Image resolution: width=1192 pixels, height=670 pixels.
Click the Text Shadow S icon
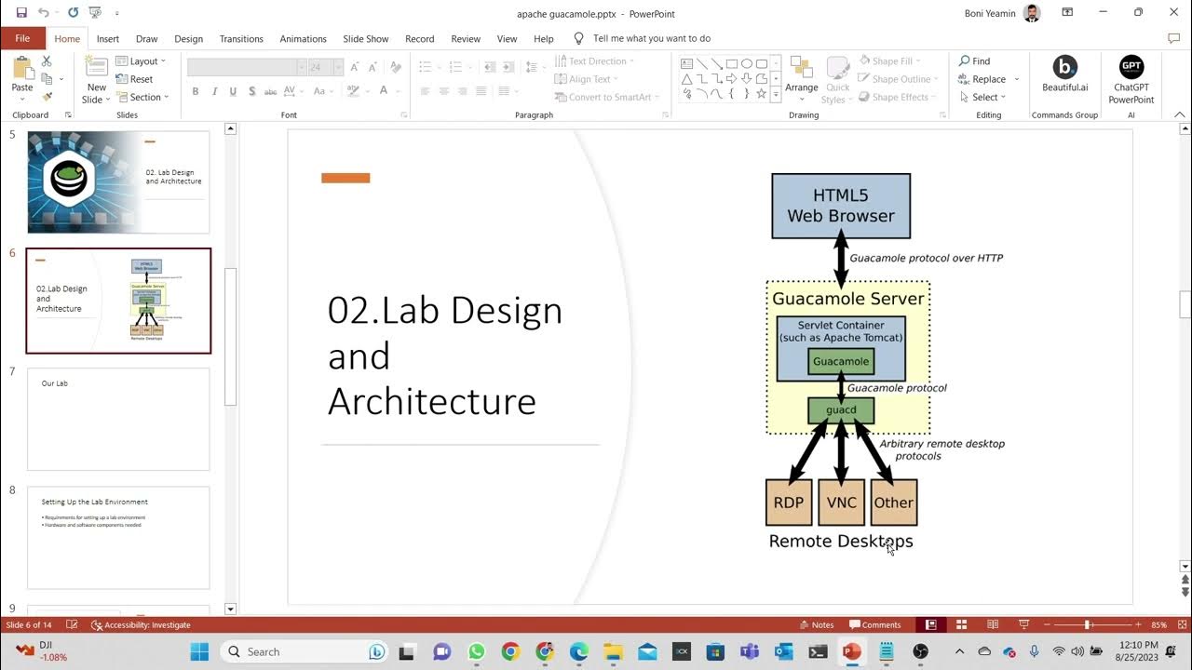251,91
